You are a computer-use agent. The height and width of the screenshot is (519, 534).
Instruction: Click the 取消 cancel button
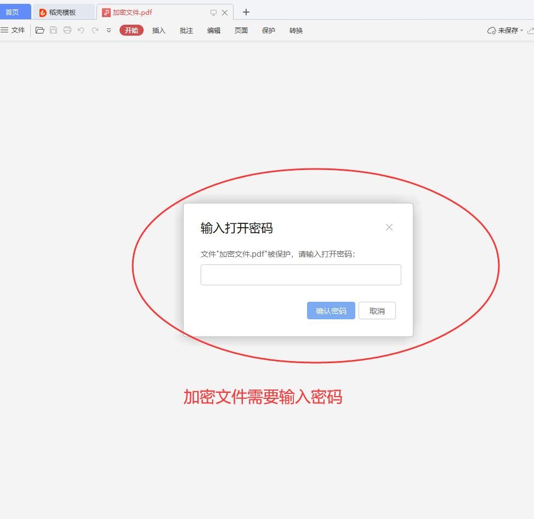pyautogui.click(x=377, y=310)
